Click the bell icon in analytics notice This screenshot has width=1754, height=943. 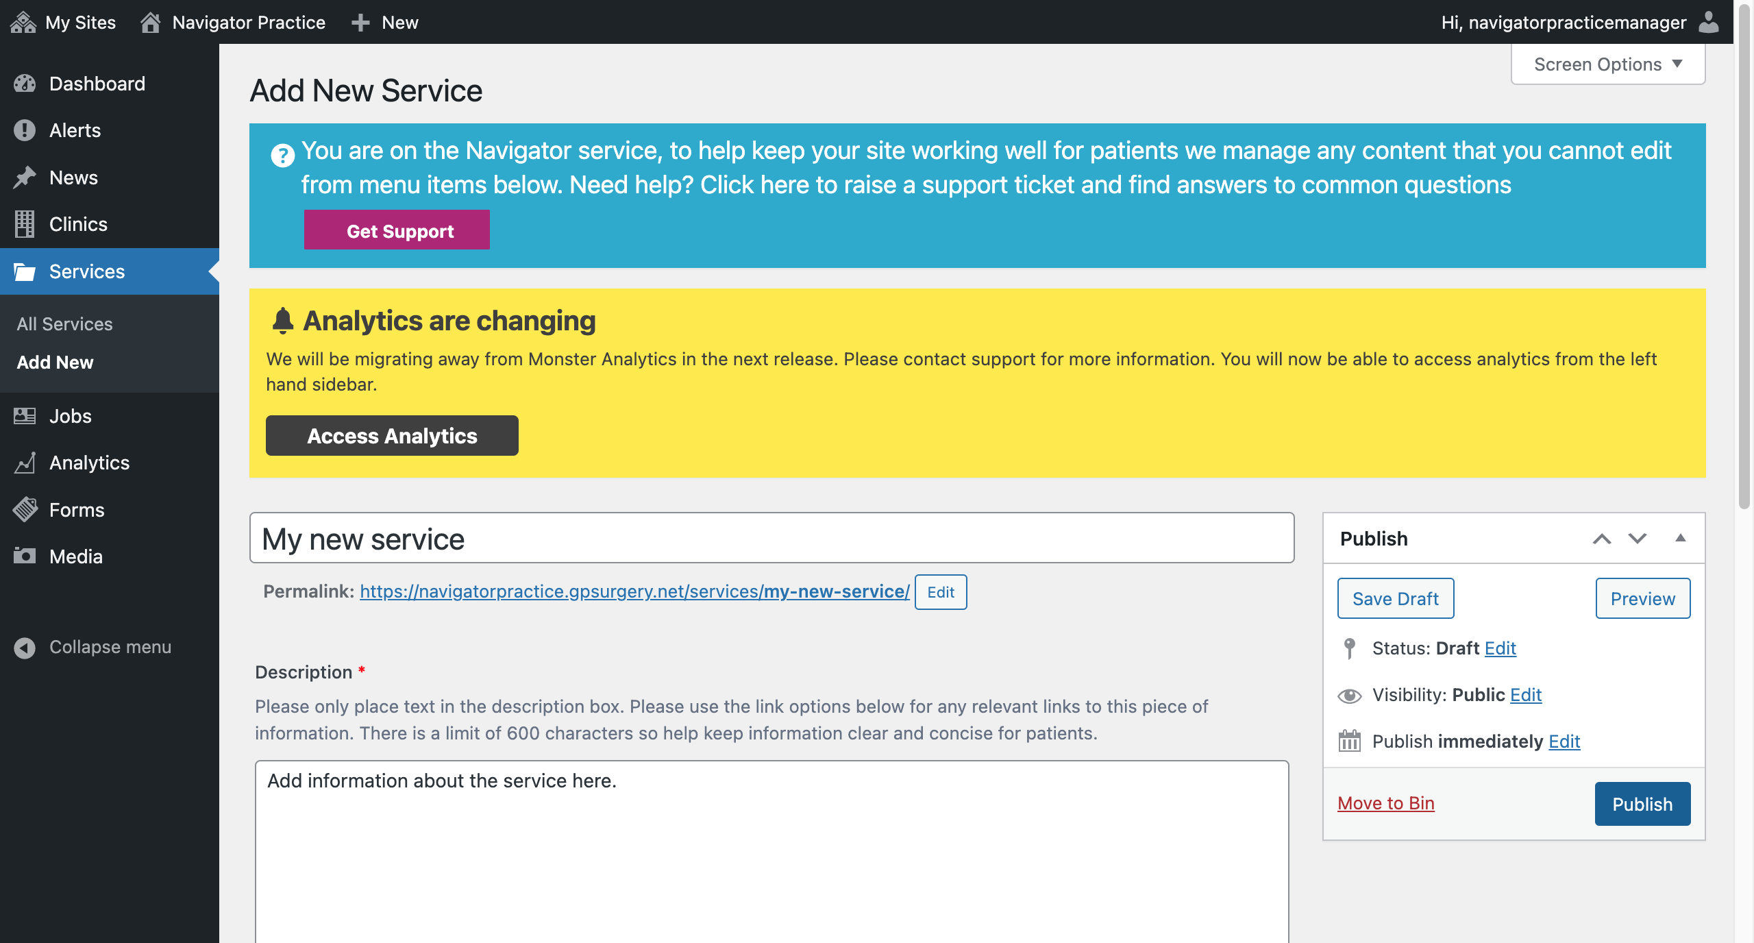(x=283, y=320)
